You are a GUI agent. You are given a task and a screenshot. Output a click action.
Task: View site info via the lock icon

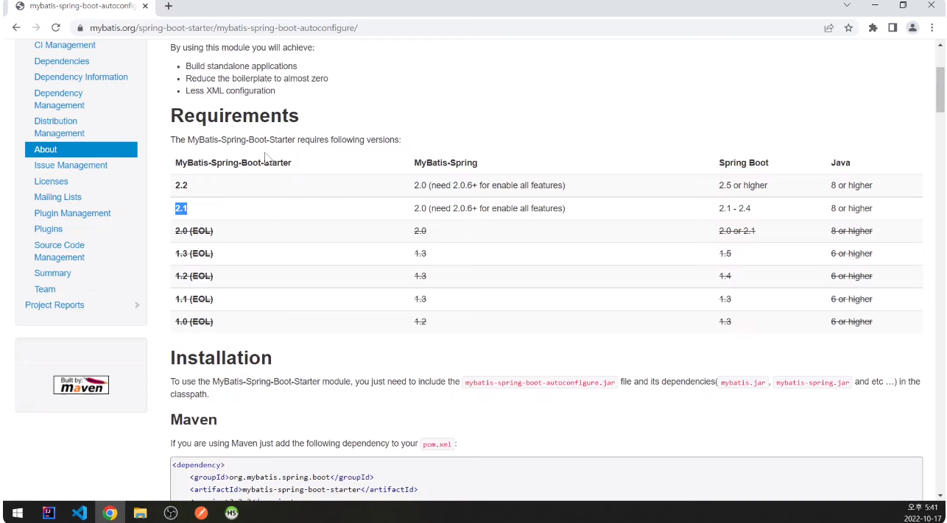[80, 28]
